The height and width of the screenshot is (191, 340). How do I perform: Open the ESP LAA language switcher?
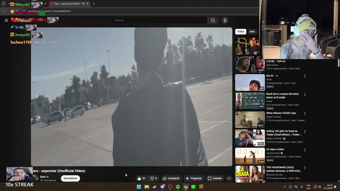pyautogui.click(x=308, y=187)
